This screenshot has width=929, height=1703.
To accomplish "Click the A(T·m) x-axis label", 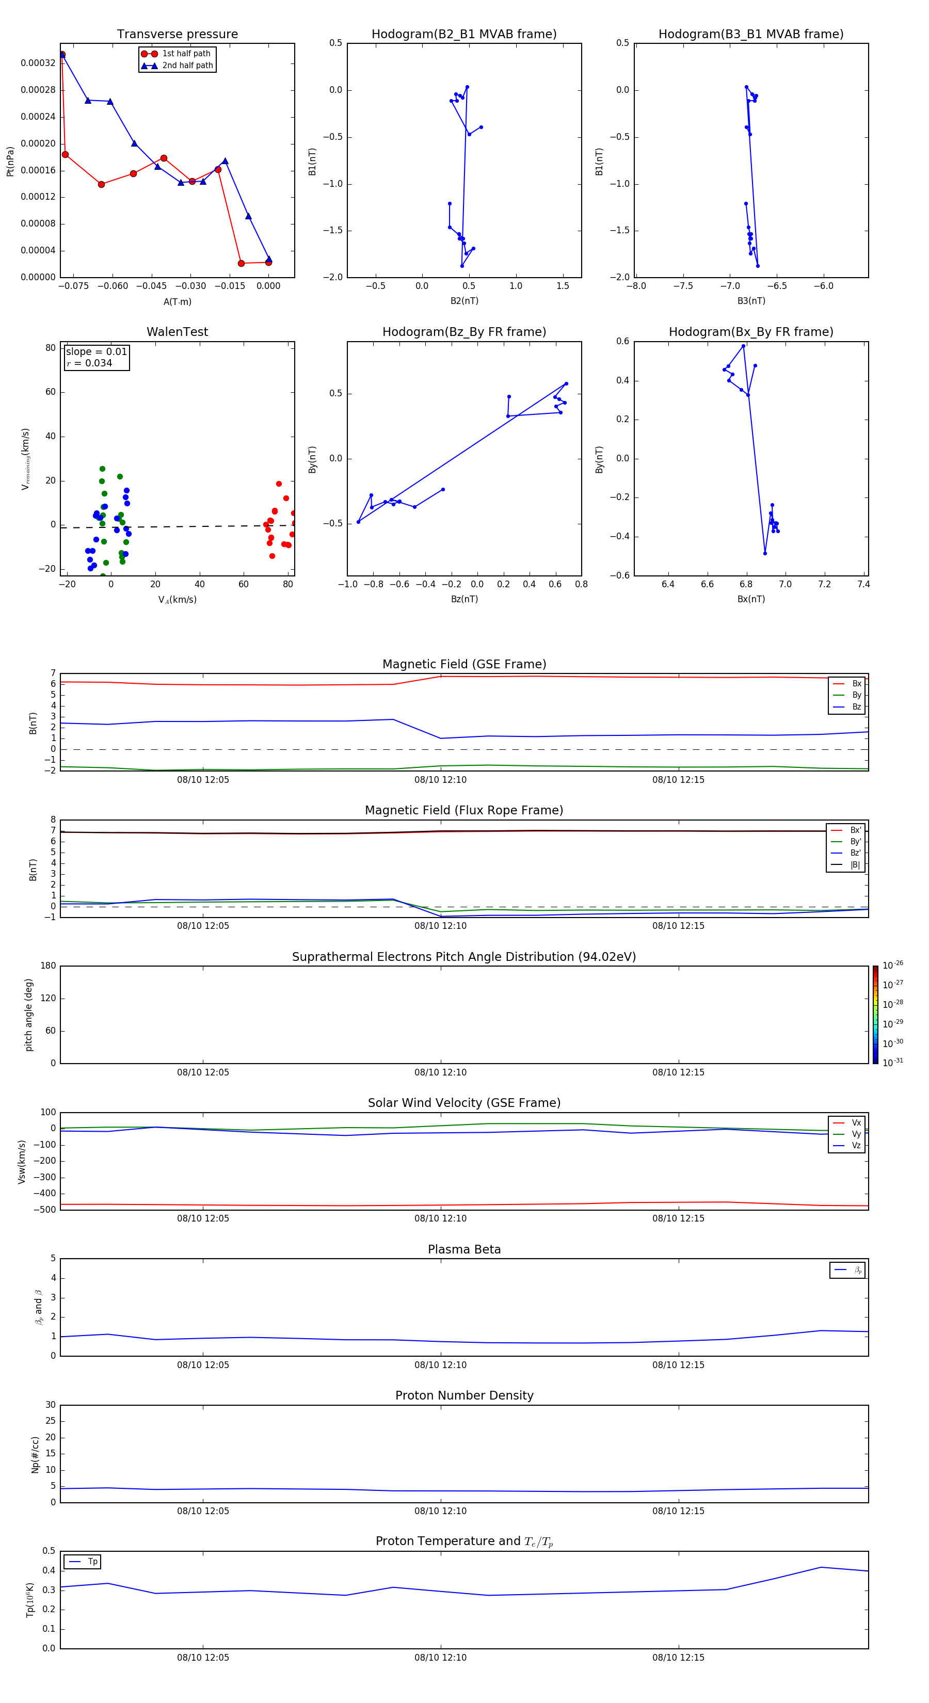I will point(177,301).
